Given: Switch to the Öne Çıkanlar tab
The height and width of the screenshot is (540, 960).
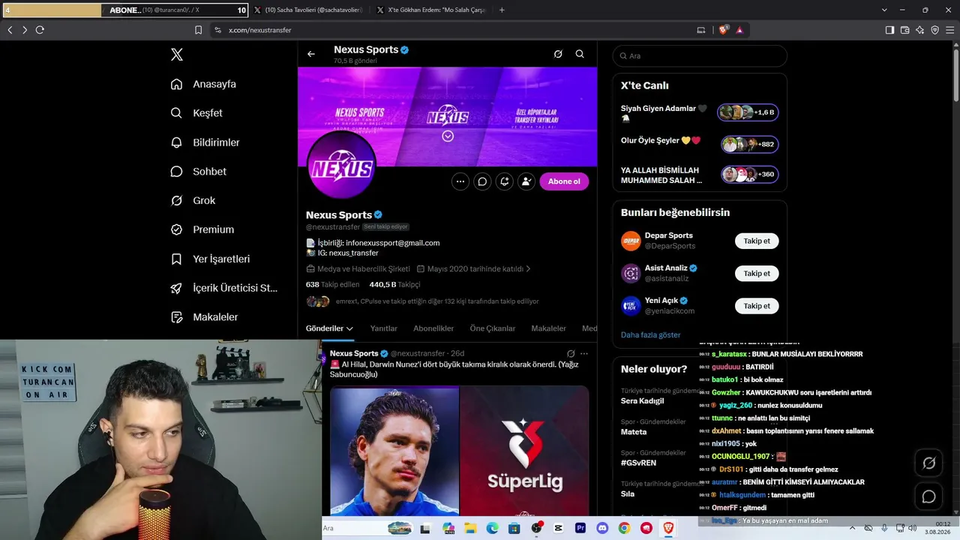Looking at the screenshot, I should tap(493, 328).
